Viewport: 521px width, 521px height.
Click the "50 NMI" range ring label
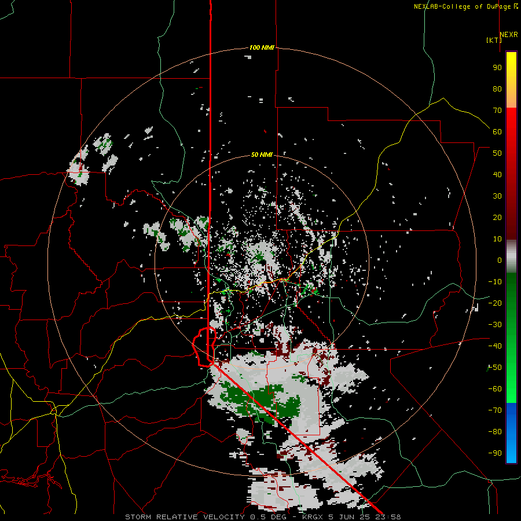tap(262, 155)
